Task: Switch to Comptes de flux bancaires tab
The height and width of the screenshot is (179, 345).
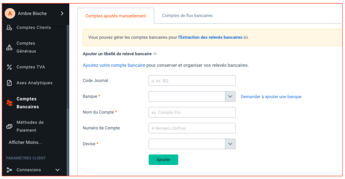Action: [x=187, y=16]
